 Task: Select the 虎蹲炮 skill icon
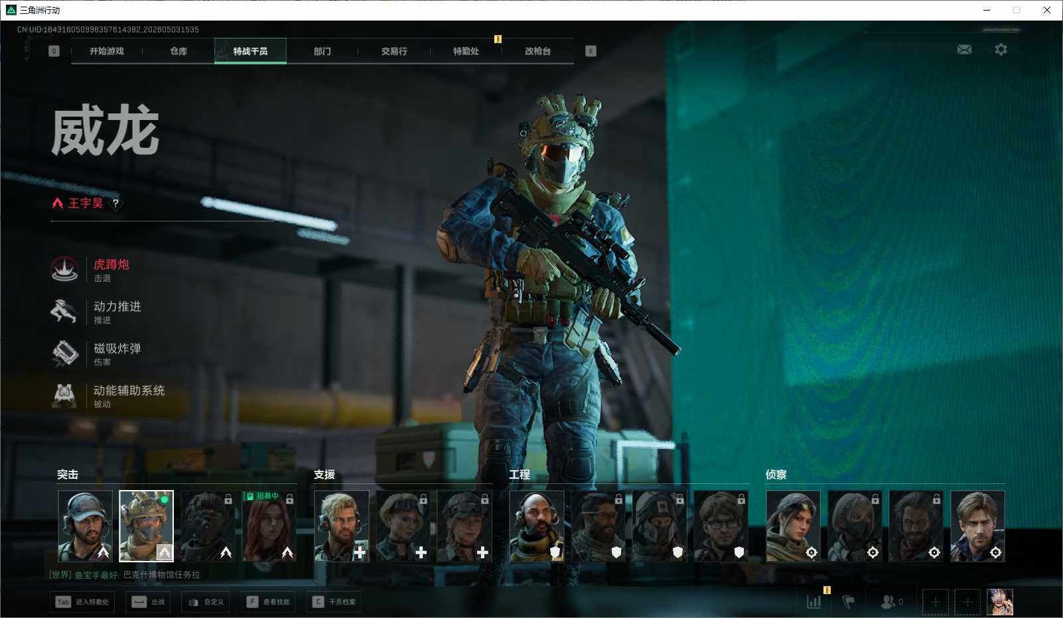(x=65, y=269)
